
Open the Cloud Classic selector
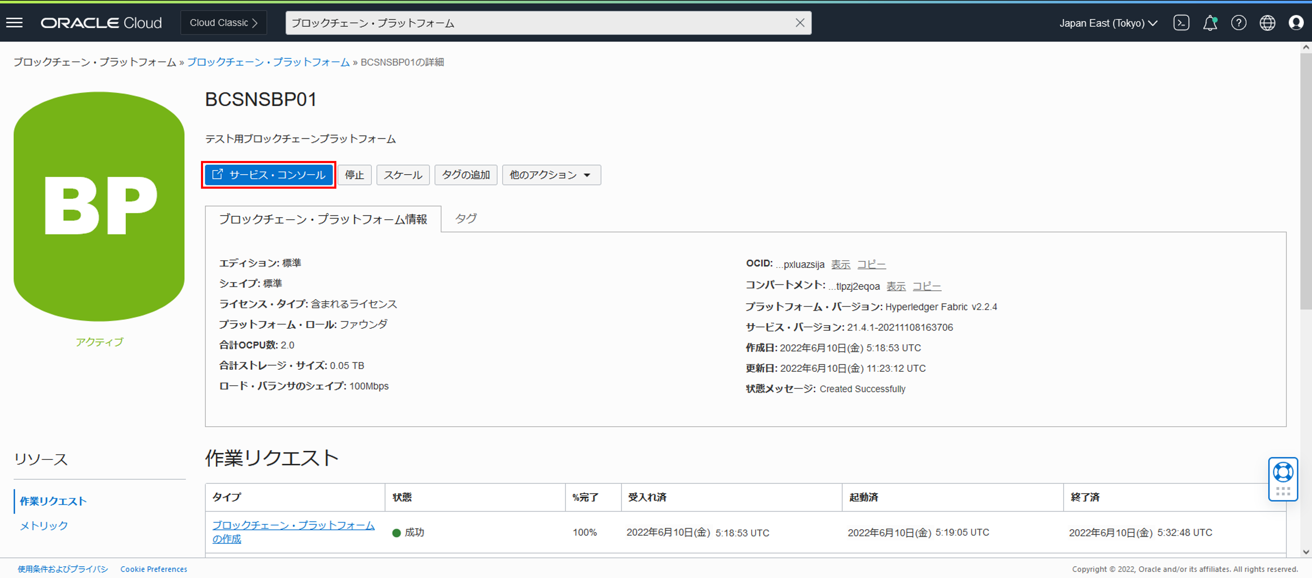click(223, 22)
